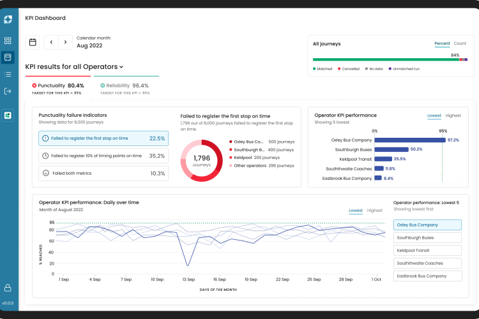The width and height of the screenshot is (479, 319).
Task: Switch to the Punctuality 80.4% tab
Action: [58, 88]
